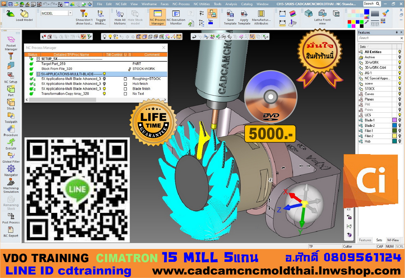Image resolution: width=405 pixels, height=278 pixels.
Task: Open the NC Execution Monitor
Action: click(x=176, y=18)
